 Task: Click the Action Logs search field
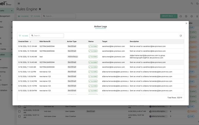click(x=47, y=36)
